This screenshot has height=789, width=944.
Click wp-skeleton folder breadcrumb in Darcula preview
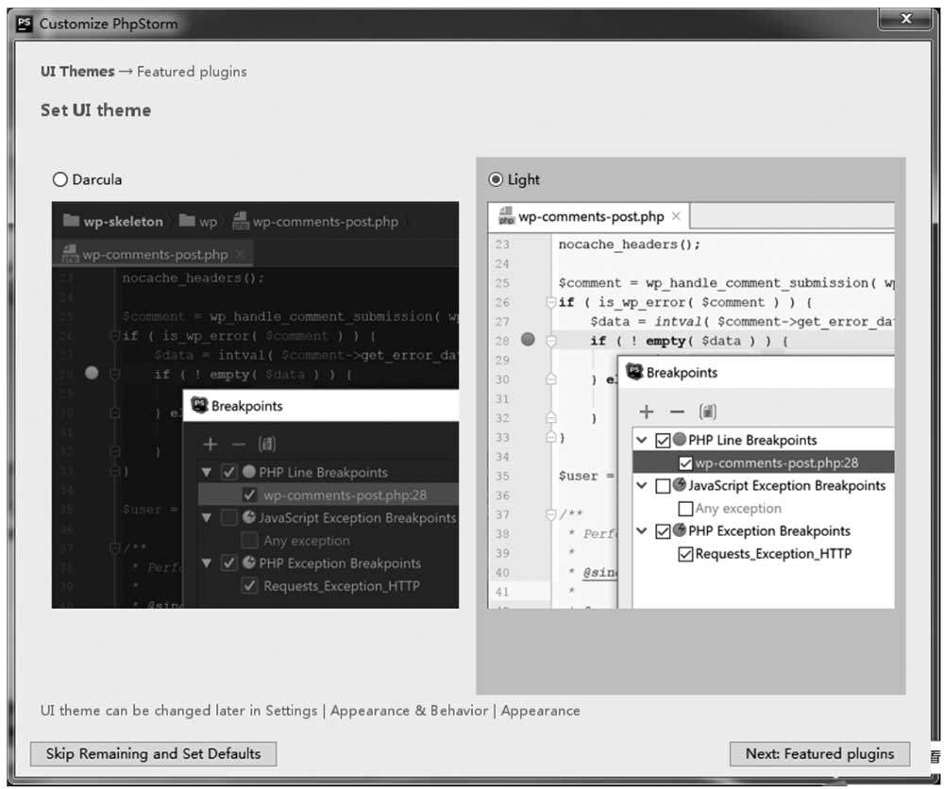pos(113,221)
